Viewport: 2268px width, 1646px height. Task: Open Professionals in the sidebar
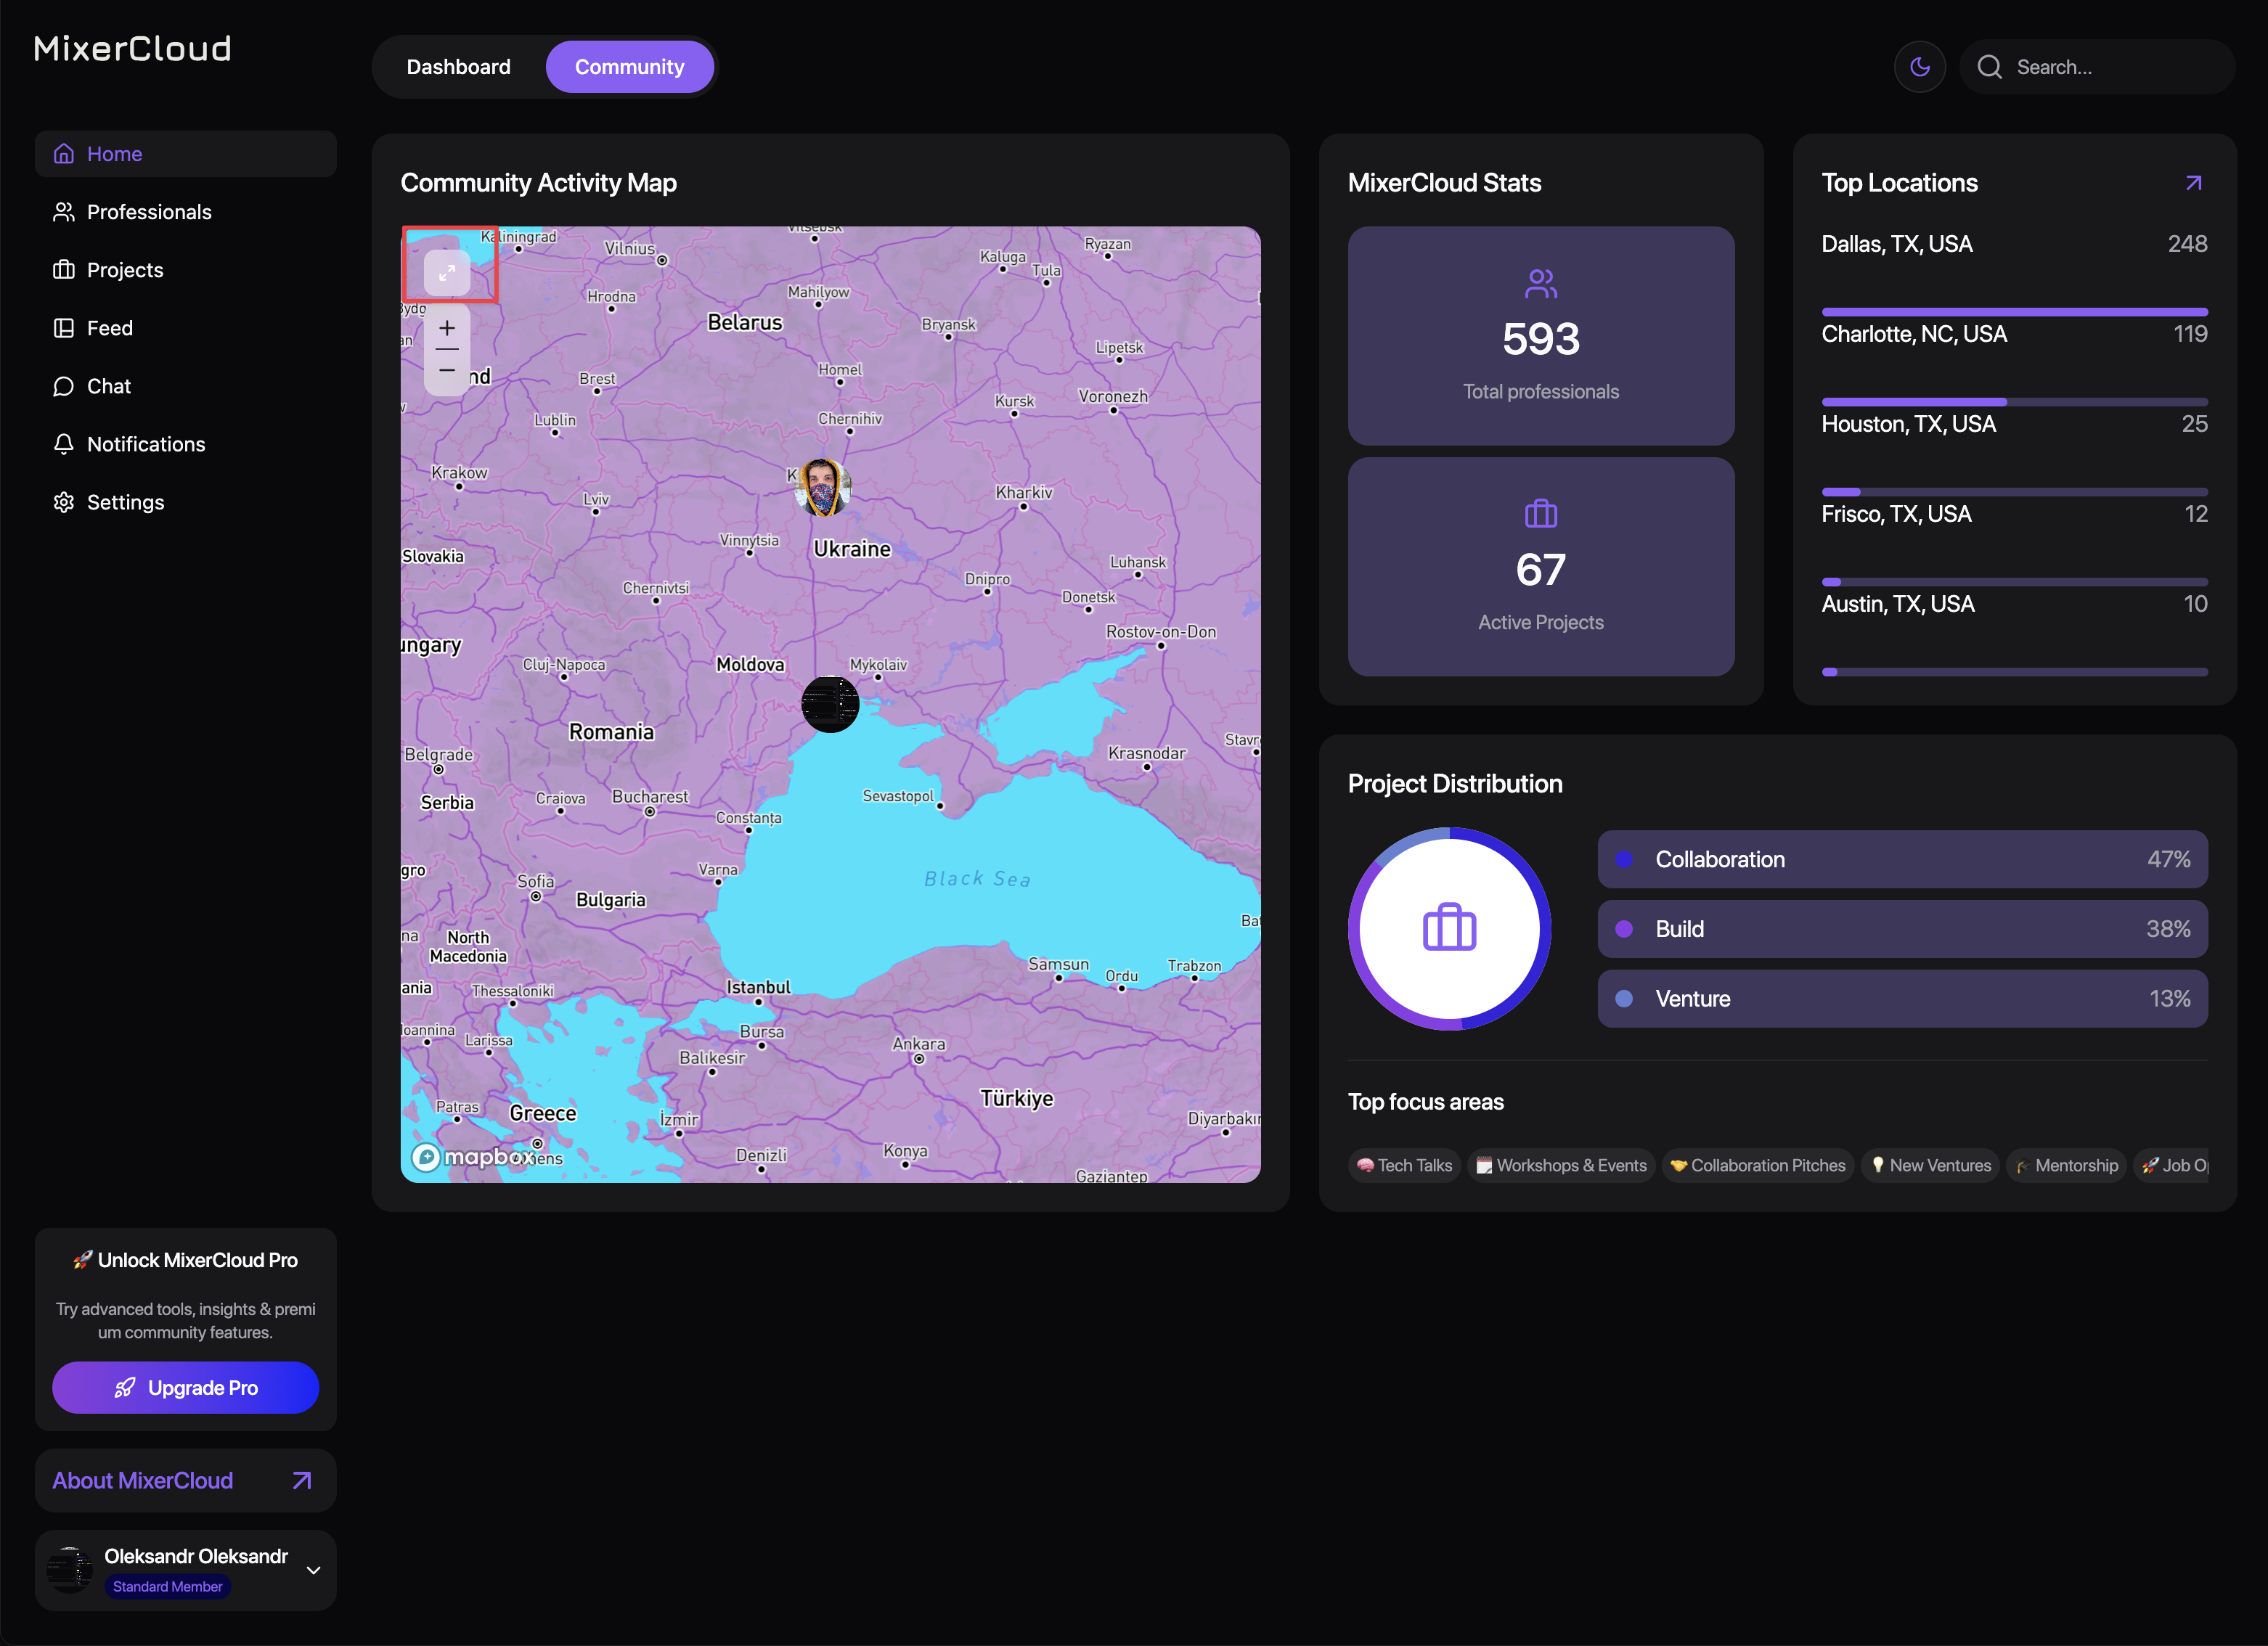coord(149,212)
